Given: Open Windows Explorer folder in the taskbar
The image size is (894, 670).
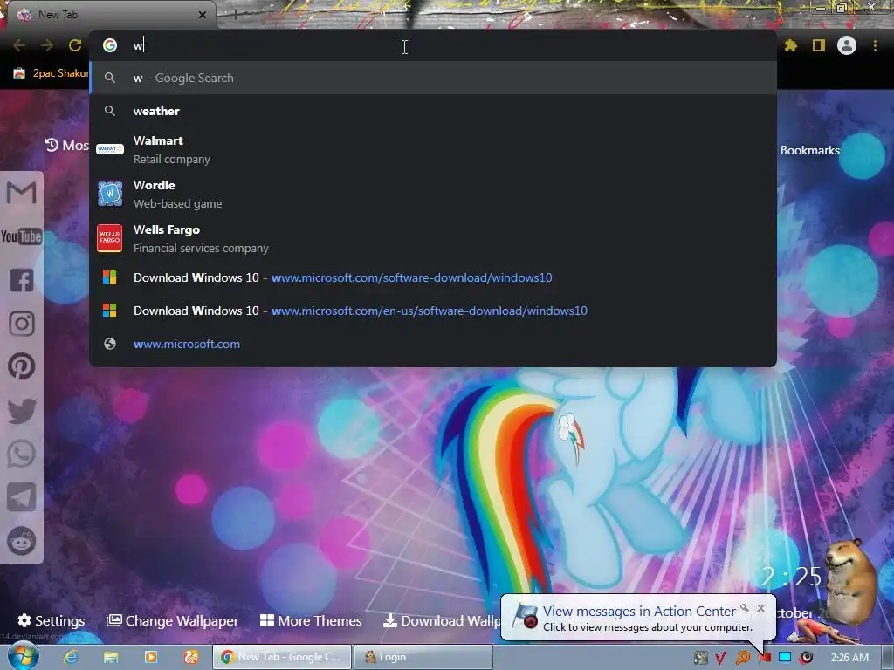Looking at the screenshot, I should pyautogui.click(x=111, y=657).
